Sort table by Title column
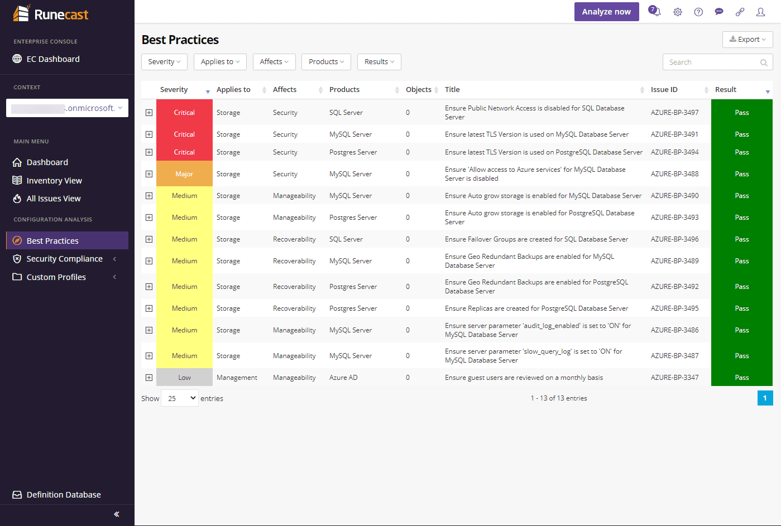 (544, 90)
